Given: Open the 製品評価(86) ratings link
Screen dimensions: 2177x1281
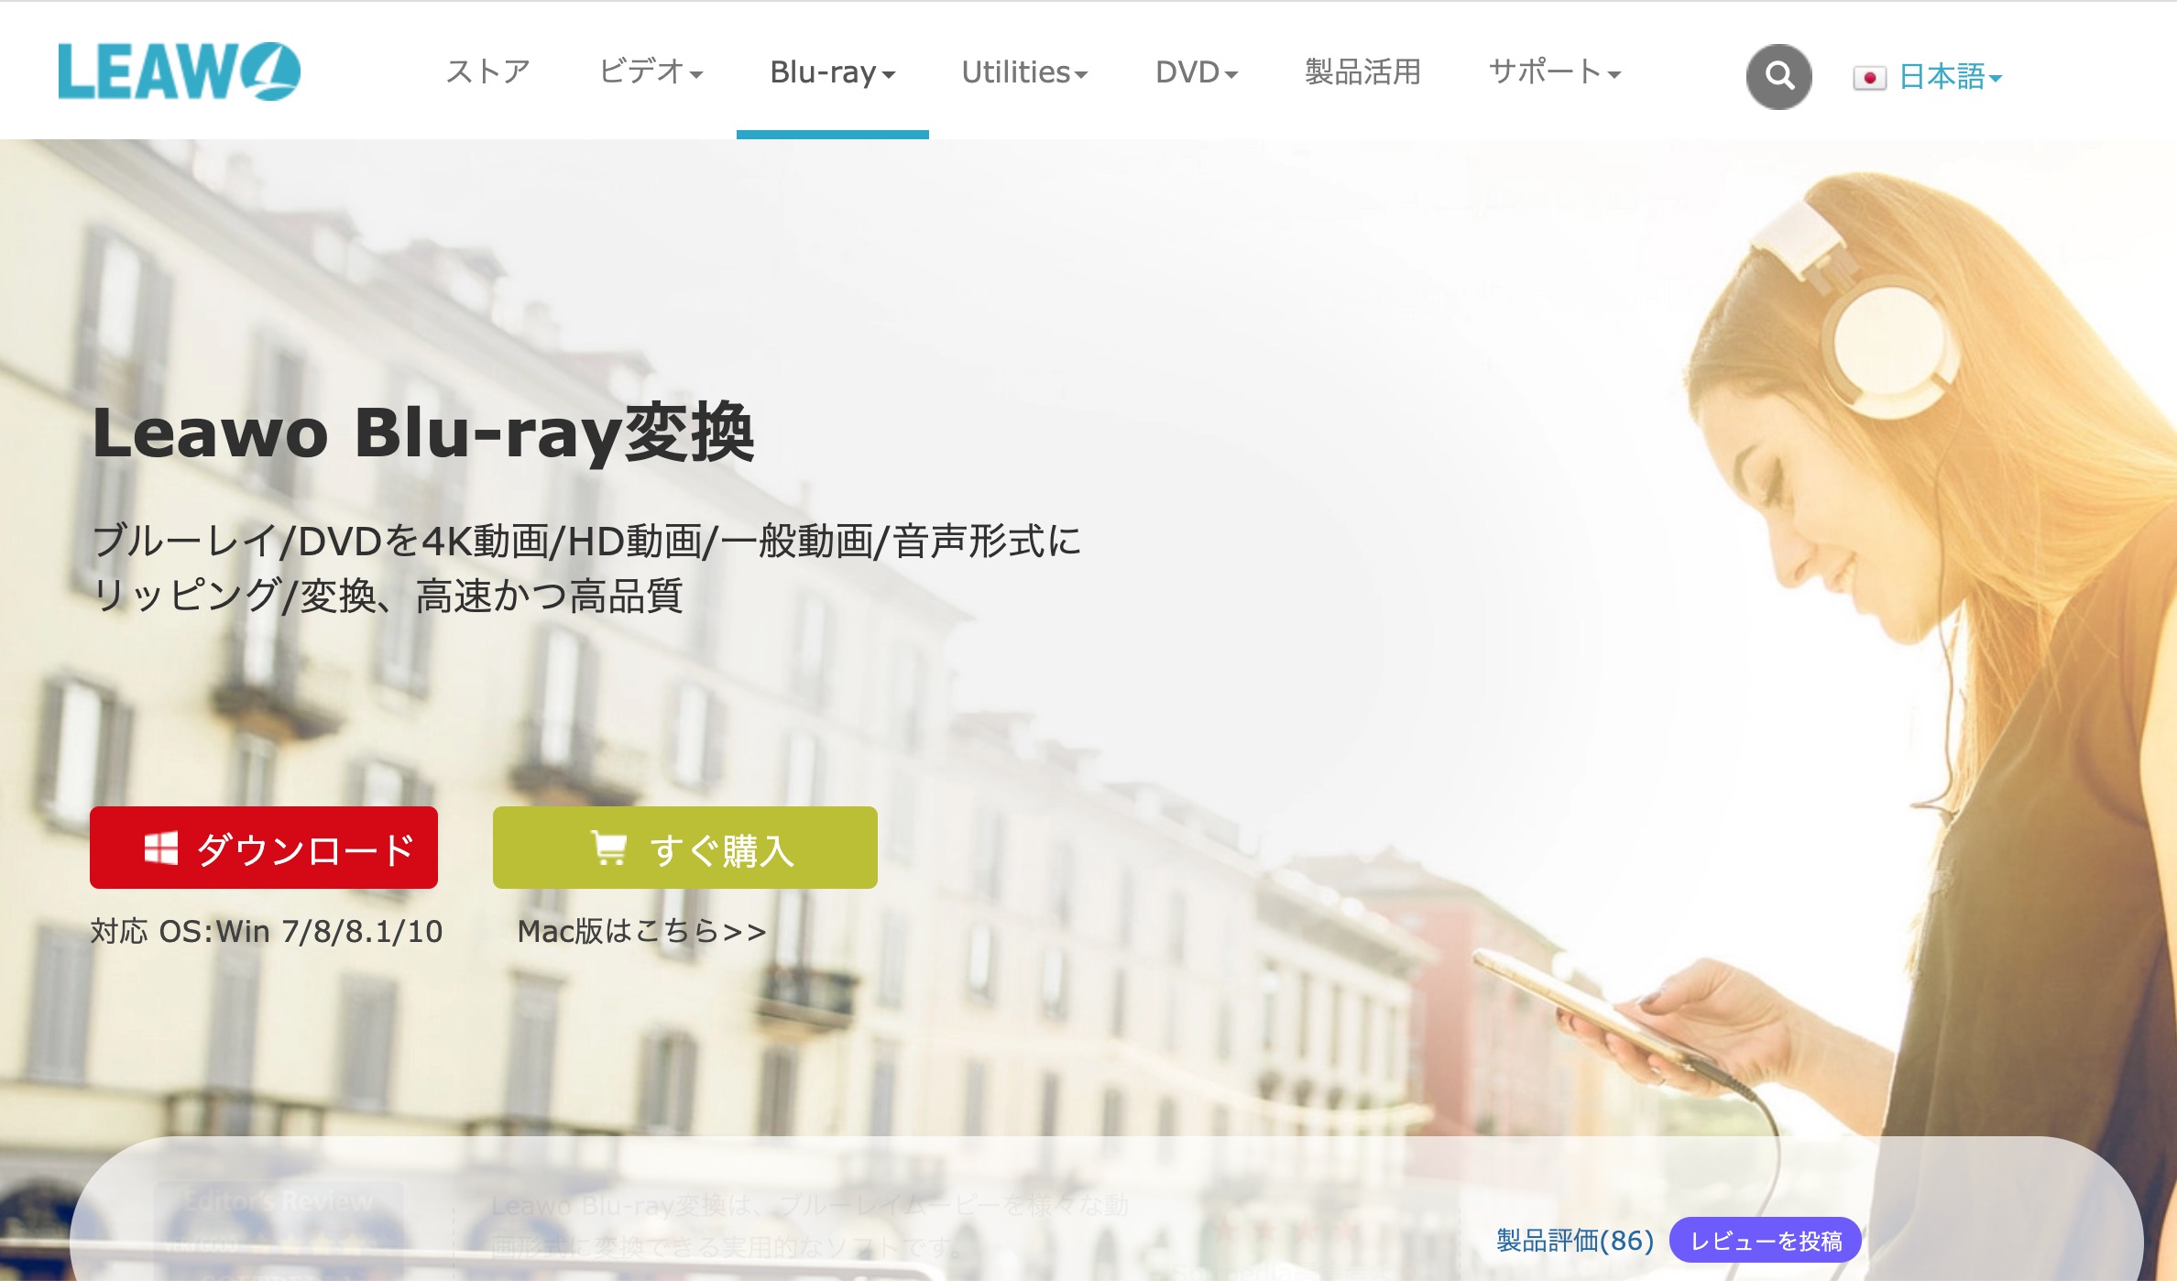Looking at the screenshot, I should coord(1575,1241).
